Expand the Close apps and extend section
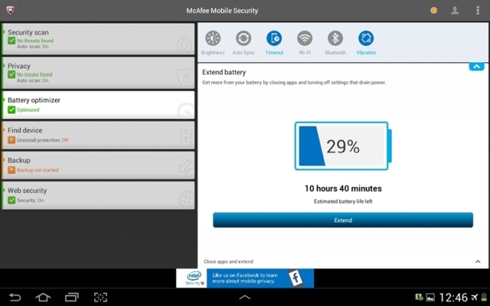 click(343, 262)
